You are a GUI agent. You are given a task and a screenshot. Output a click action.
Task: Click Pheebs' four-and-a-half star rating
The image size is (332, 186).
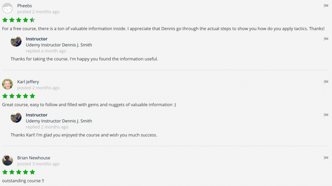tap(19, 20)
